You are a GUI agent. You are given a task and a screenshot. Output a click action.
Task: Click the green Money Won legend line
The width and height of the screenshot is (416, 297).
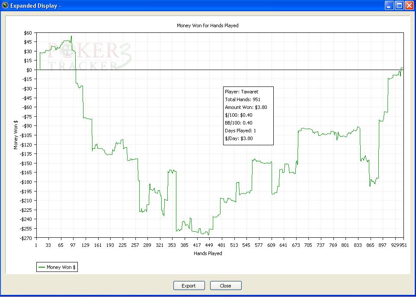(42, 267)
